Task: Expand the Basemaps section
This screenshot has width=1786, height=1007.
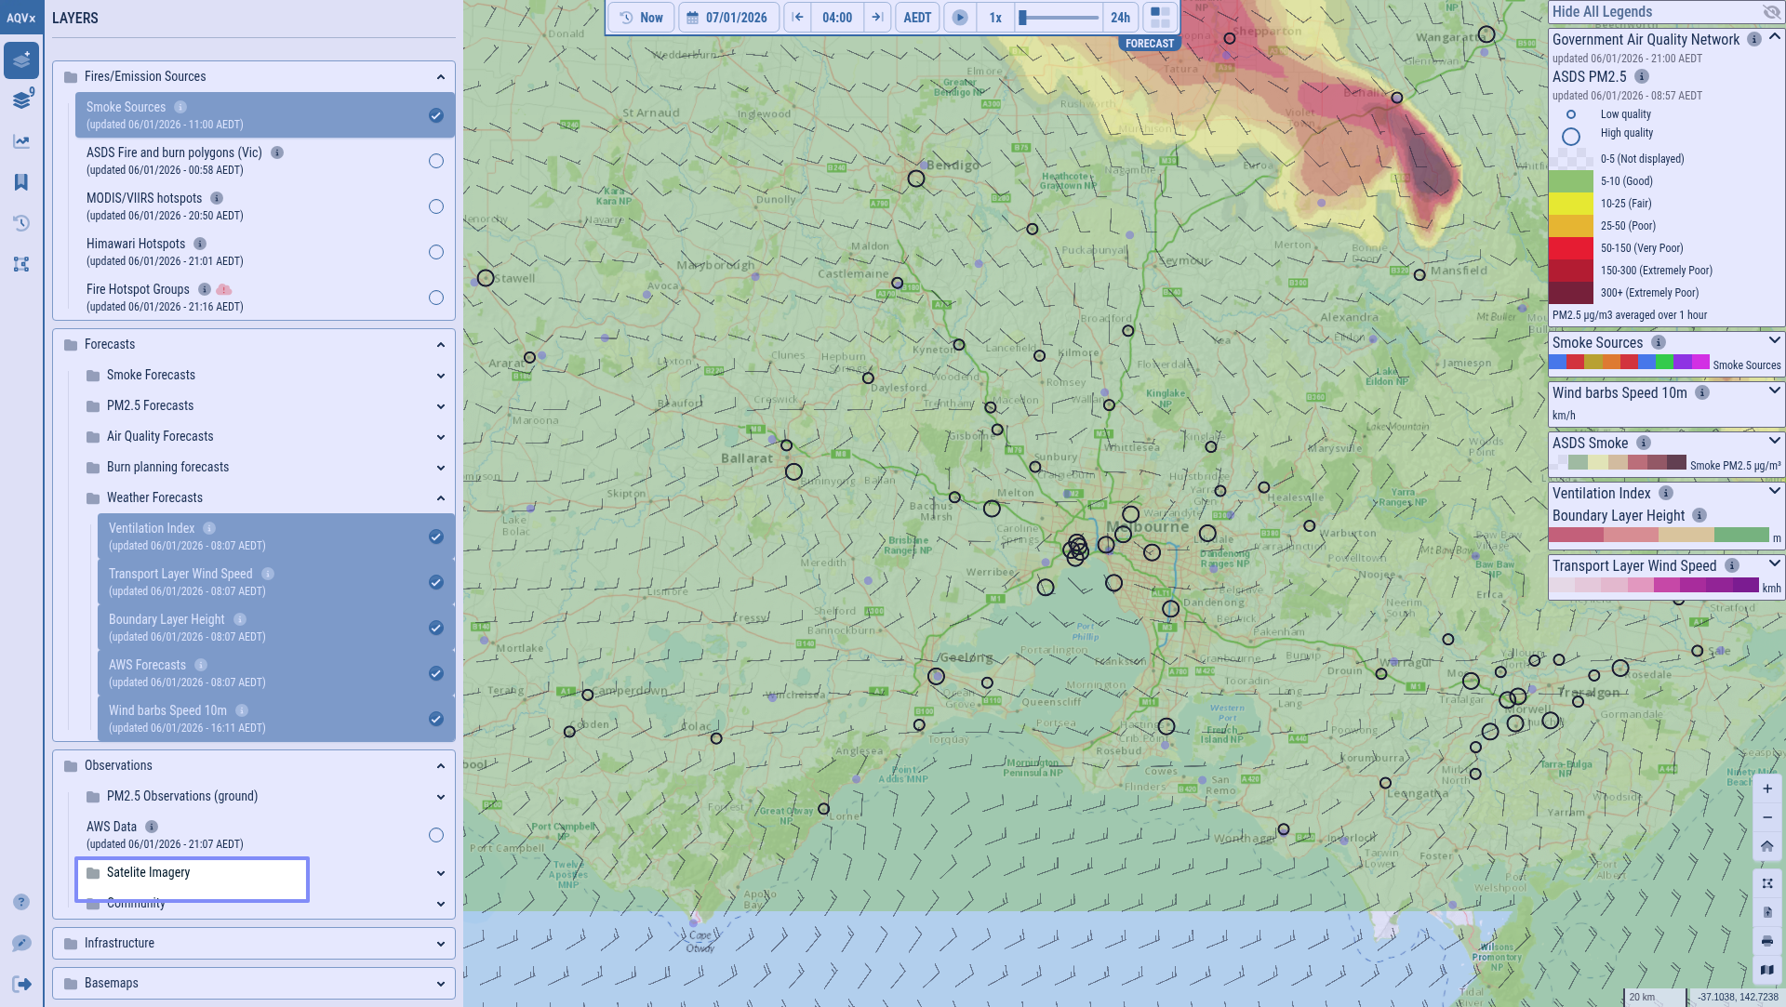Action: pos(254,983)
